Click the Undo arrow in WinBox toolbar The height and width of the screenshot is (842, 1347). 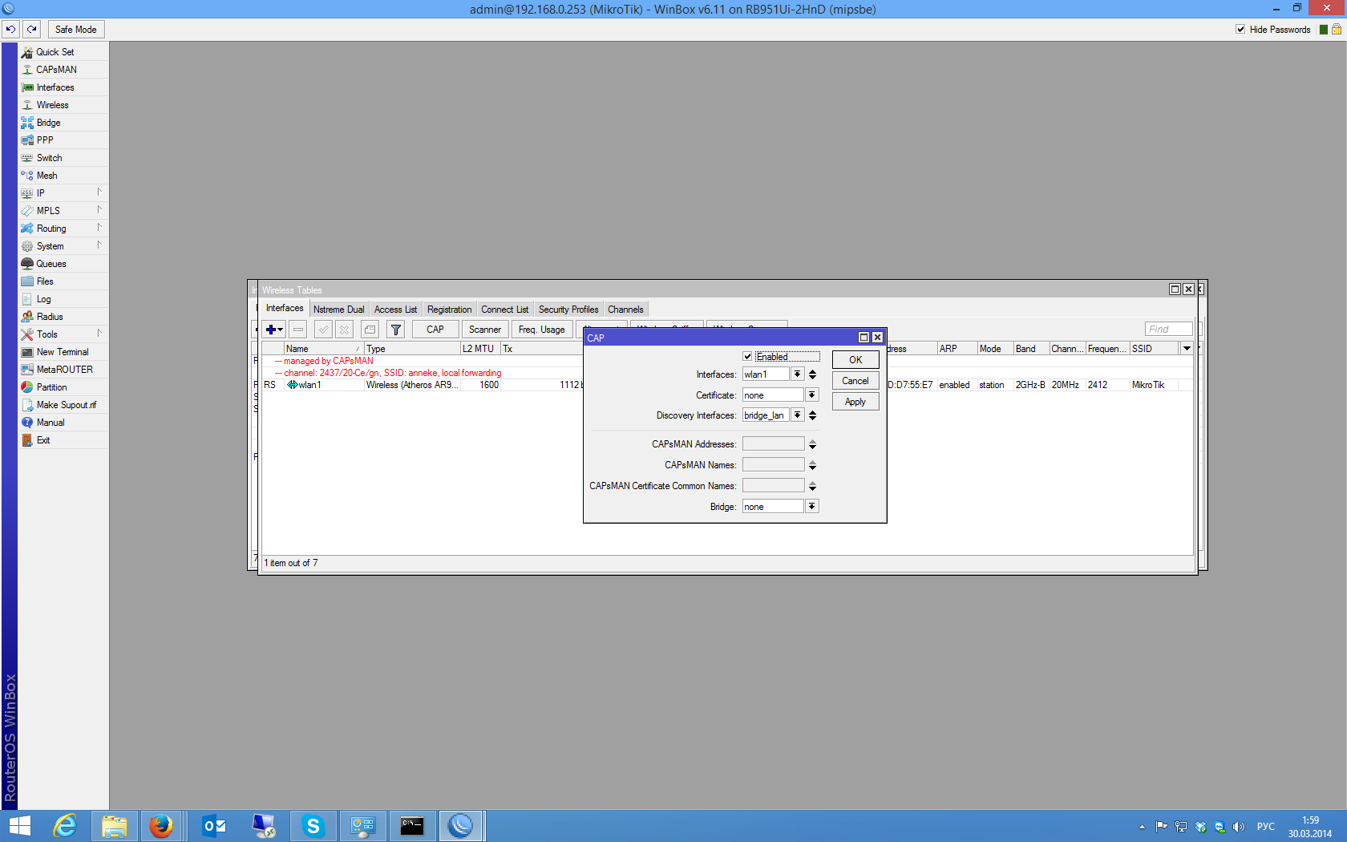(10, 30)
